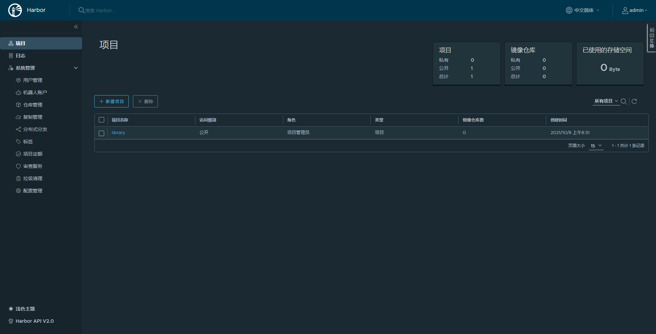
Task: Sort by the 镜像仓库数 column header
Action: click(473, 120)
